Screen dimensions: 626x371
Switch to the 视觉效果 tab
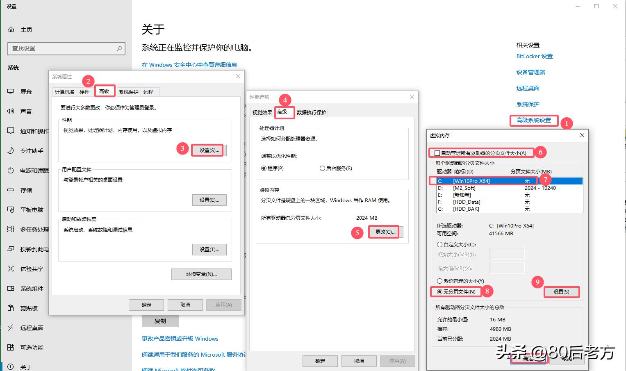(262, 112)
